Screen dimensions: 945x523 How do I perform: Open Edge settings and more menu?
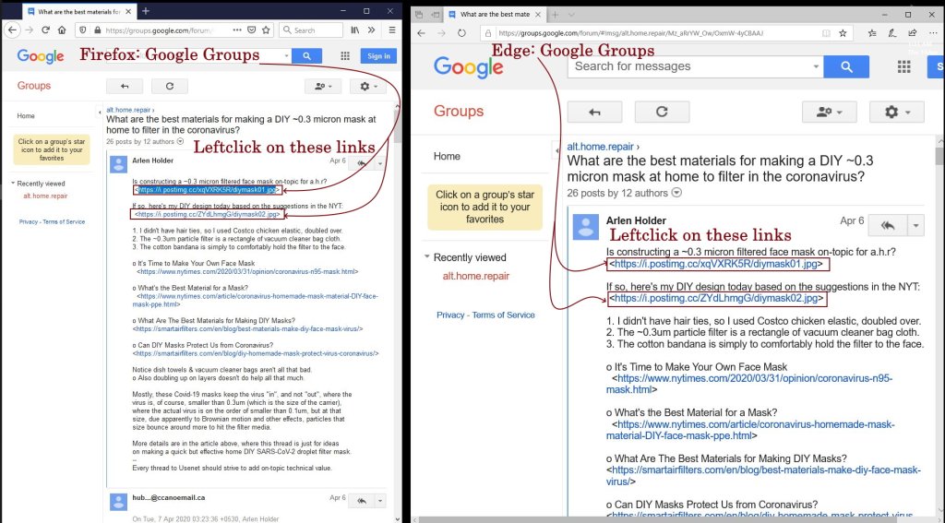(x=933, y=33)
